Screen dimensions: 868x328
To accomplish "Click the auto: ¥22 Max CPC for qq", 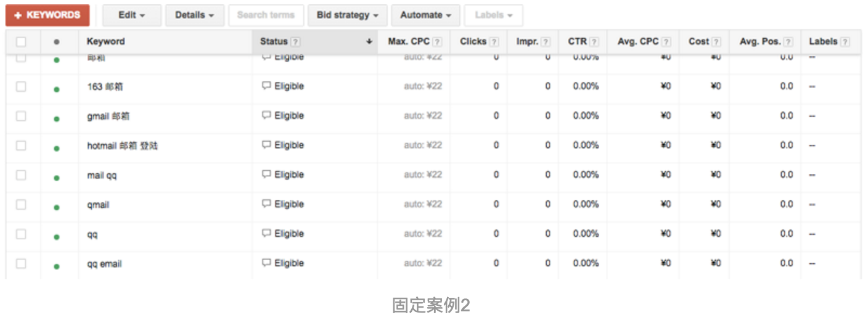I will tap(423, 234).
